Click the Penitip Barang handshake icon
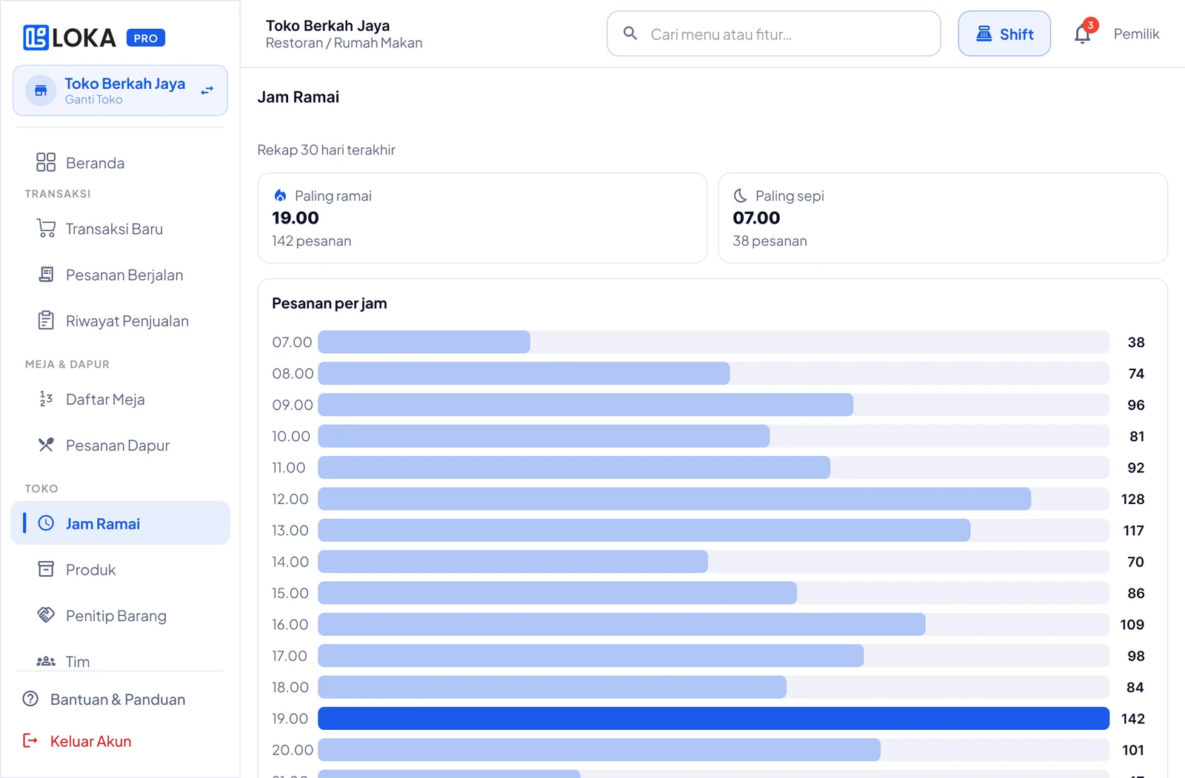Screen dimensions: 1185x778 point(46,615)
